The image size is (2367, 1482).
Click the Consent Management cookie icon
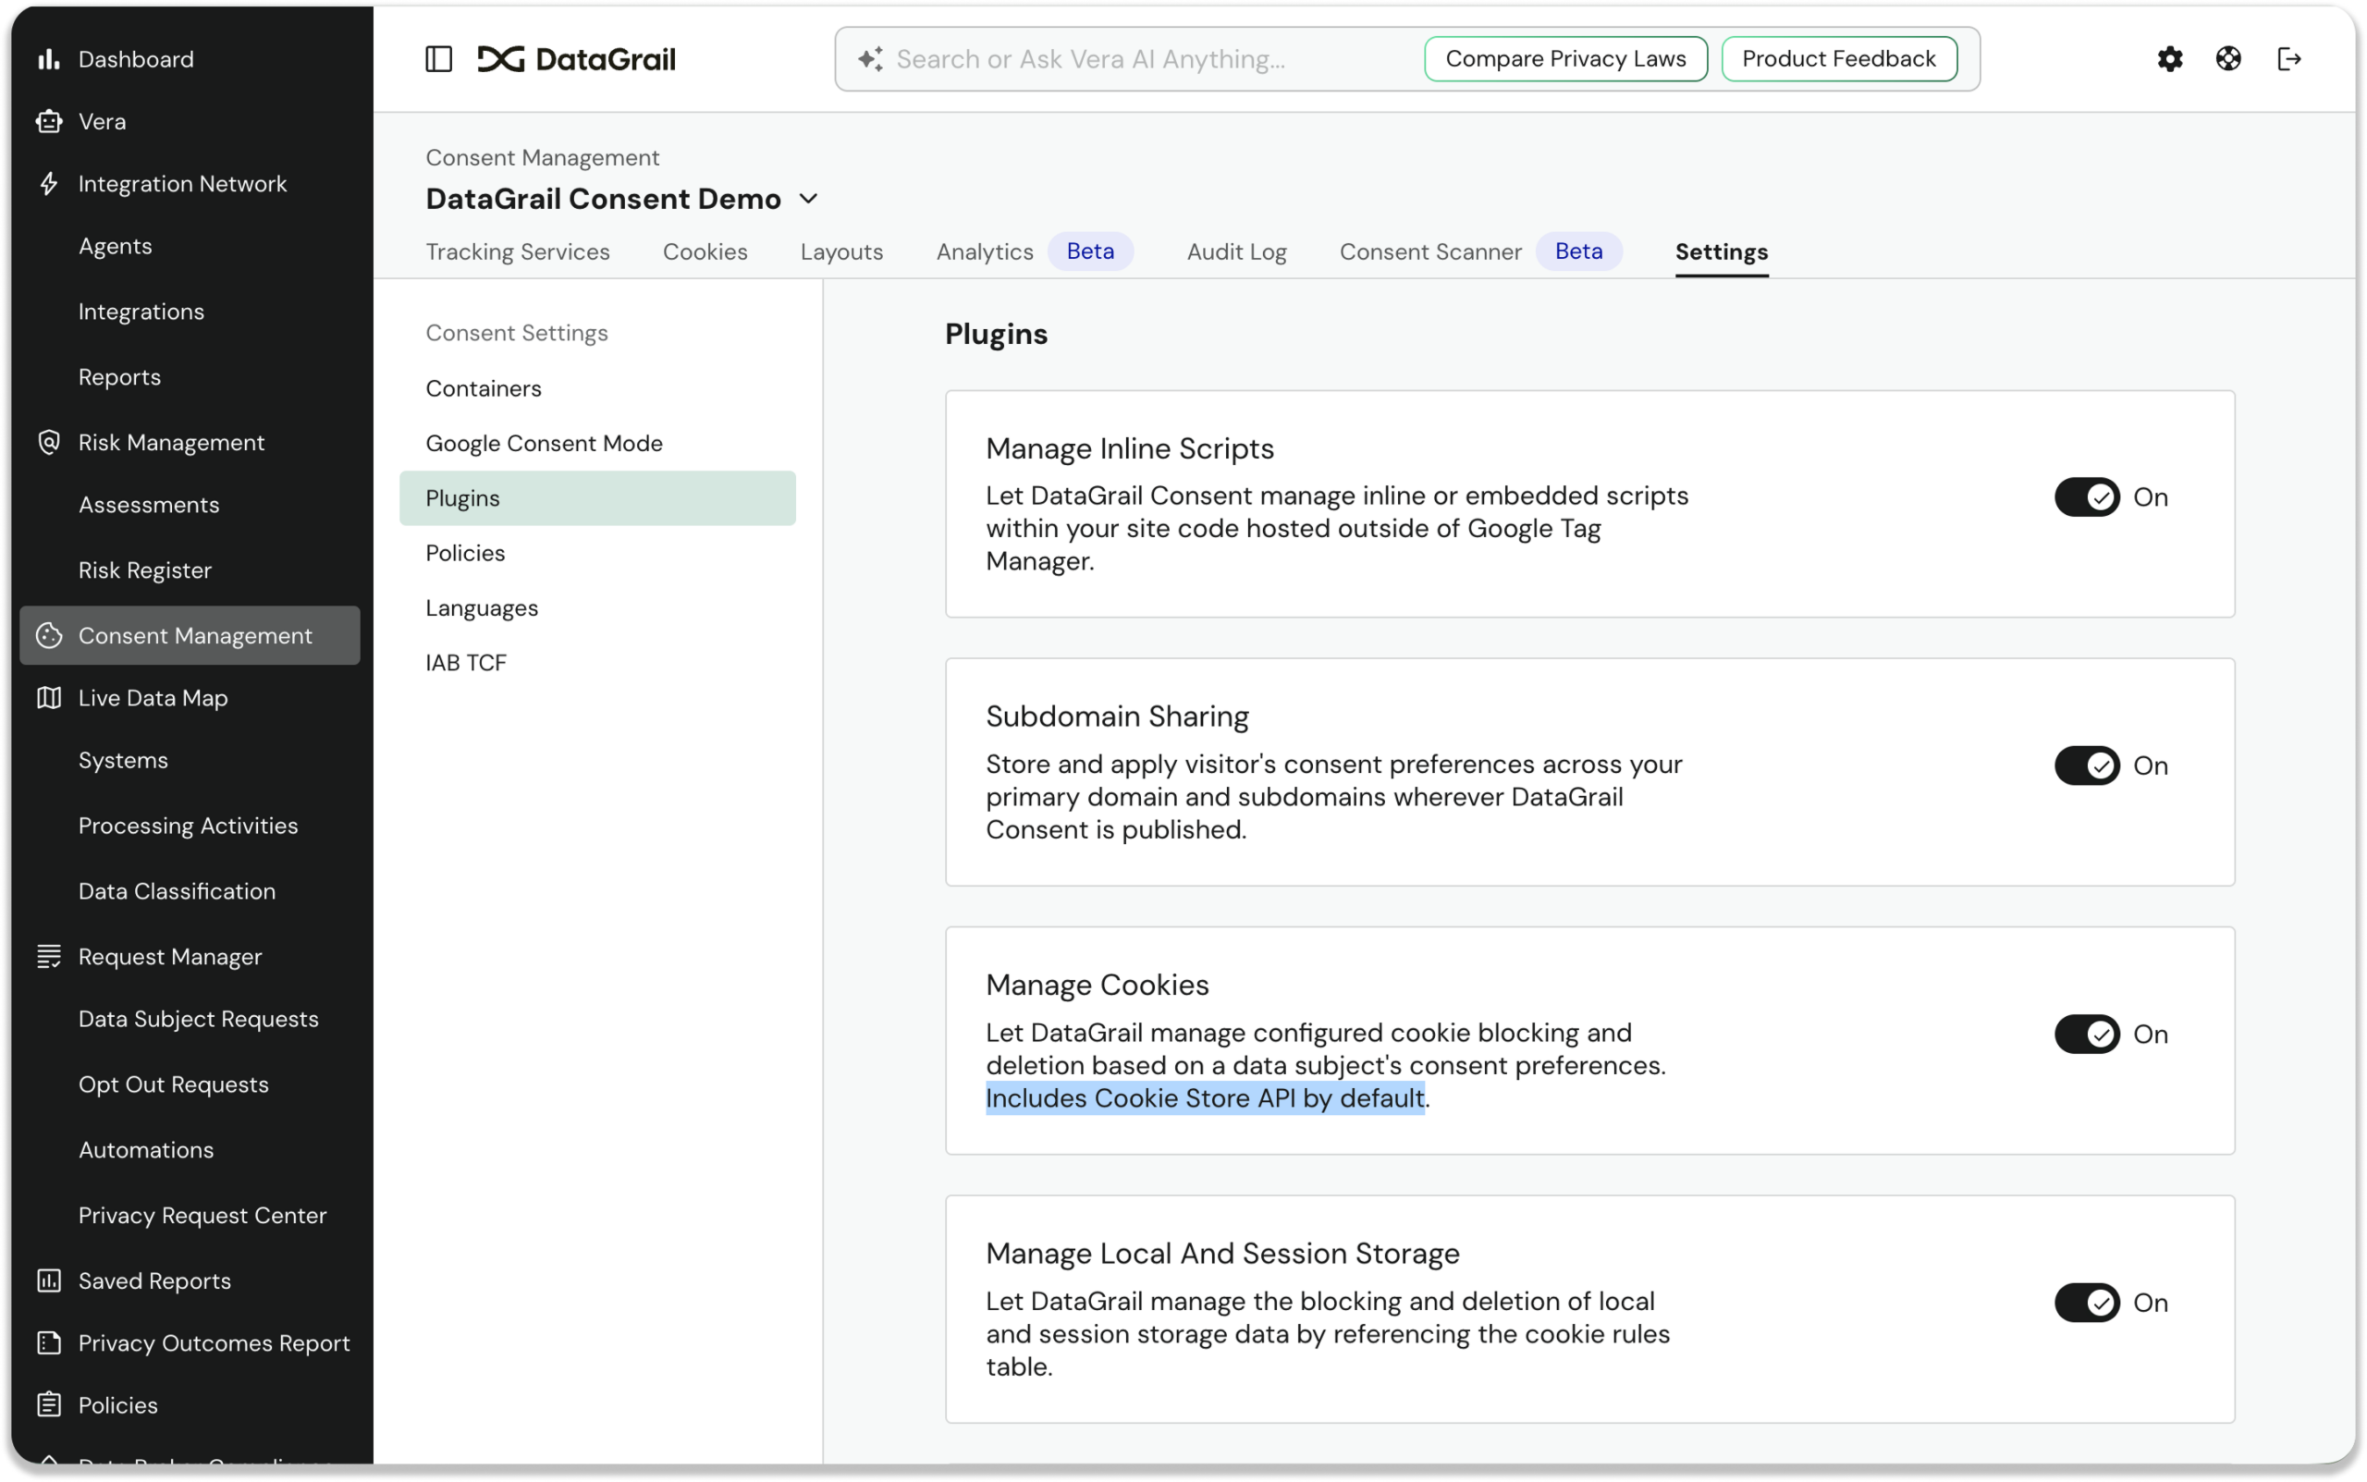click(x=48, y=635)
